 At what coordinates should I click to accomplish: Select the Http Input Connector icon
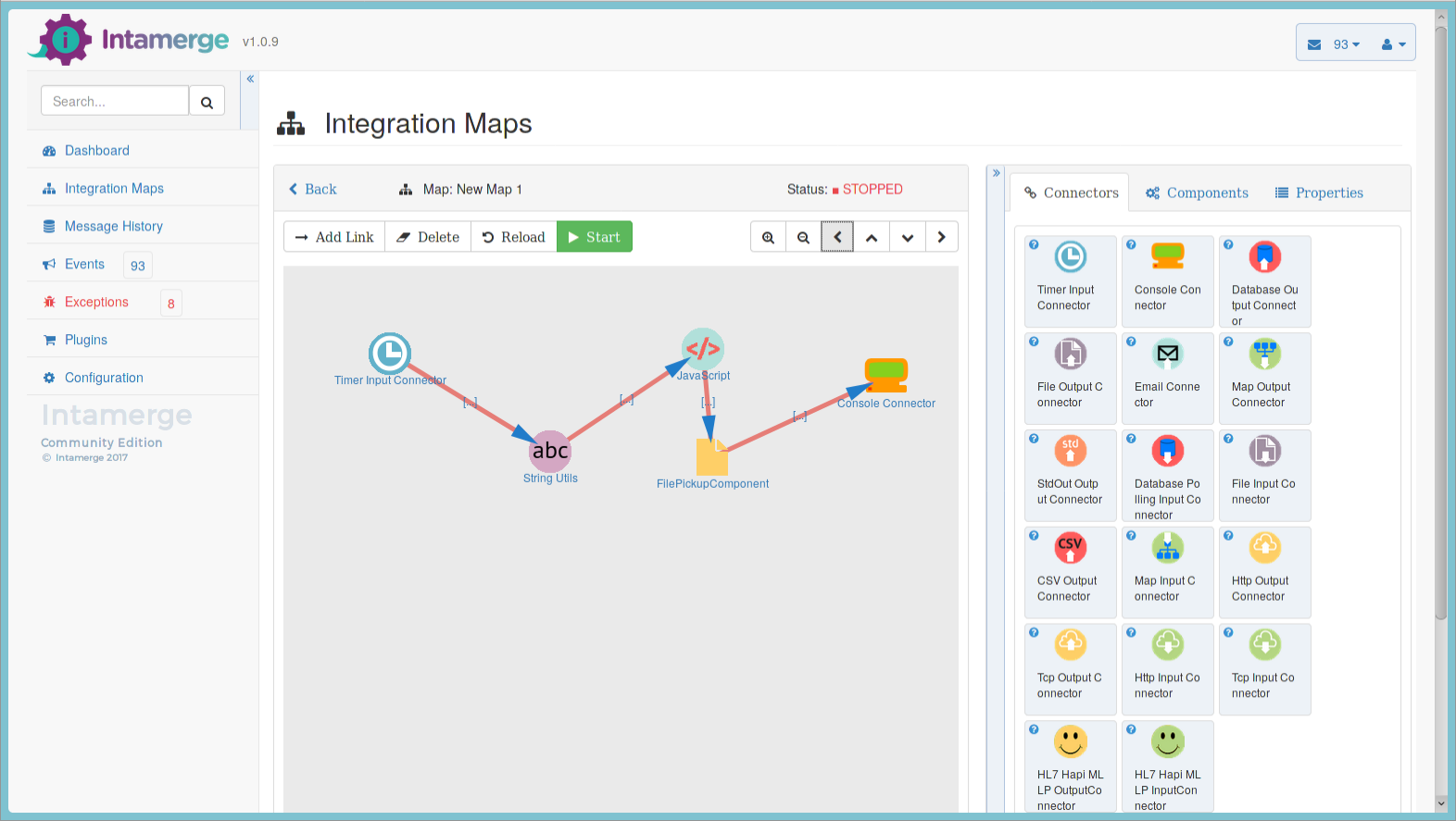coord(1168,644)
